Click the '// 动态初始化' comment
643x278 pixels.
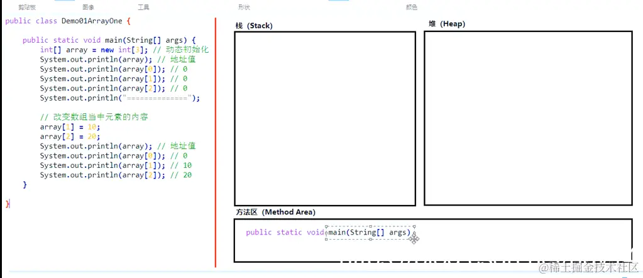pyautogui.click(x=181, y=50)
